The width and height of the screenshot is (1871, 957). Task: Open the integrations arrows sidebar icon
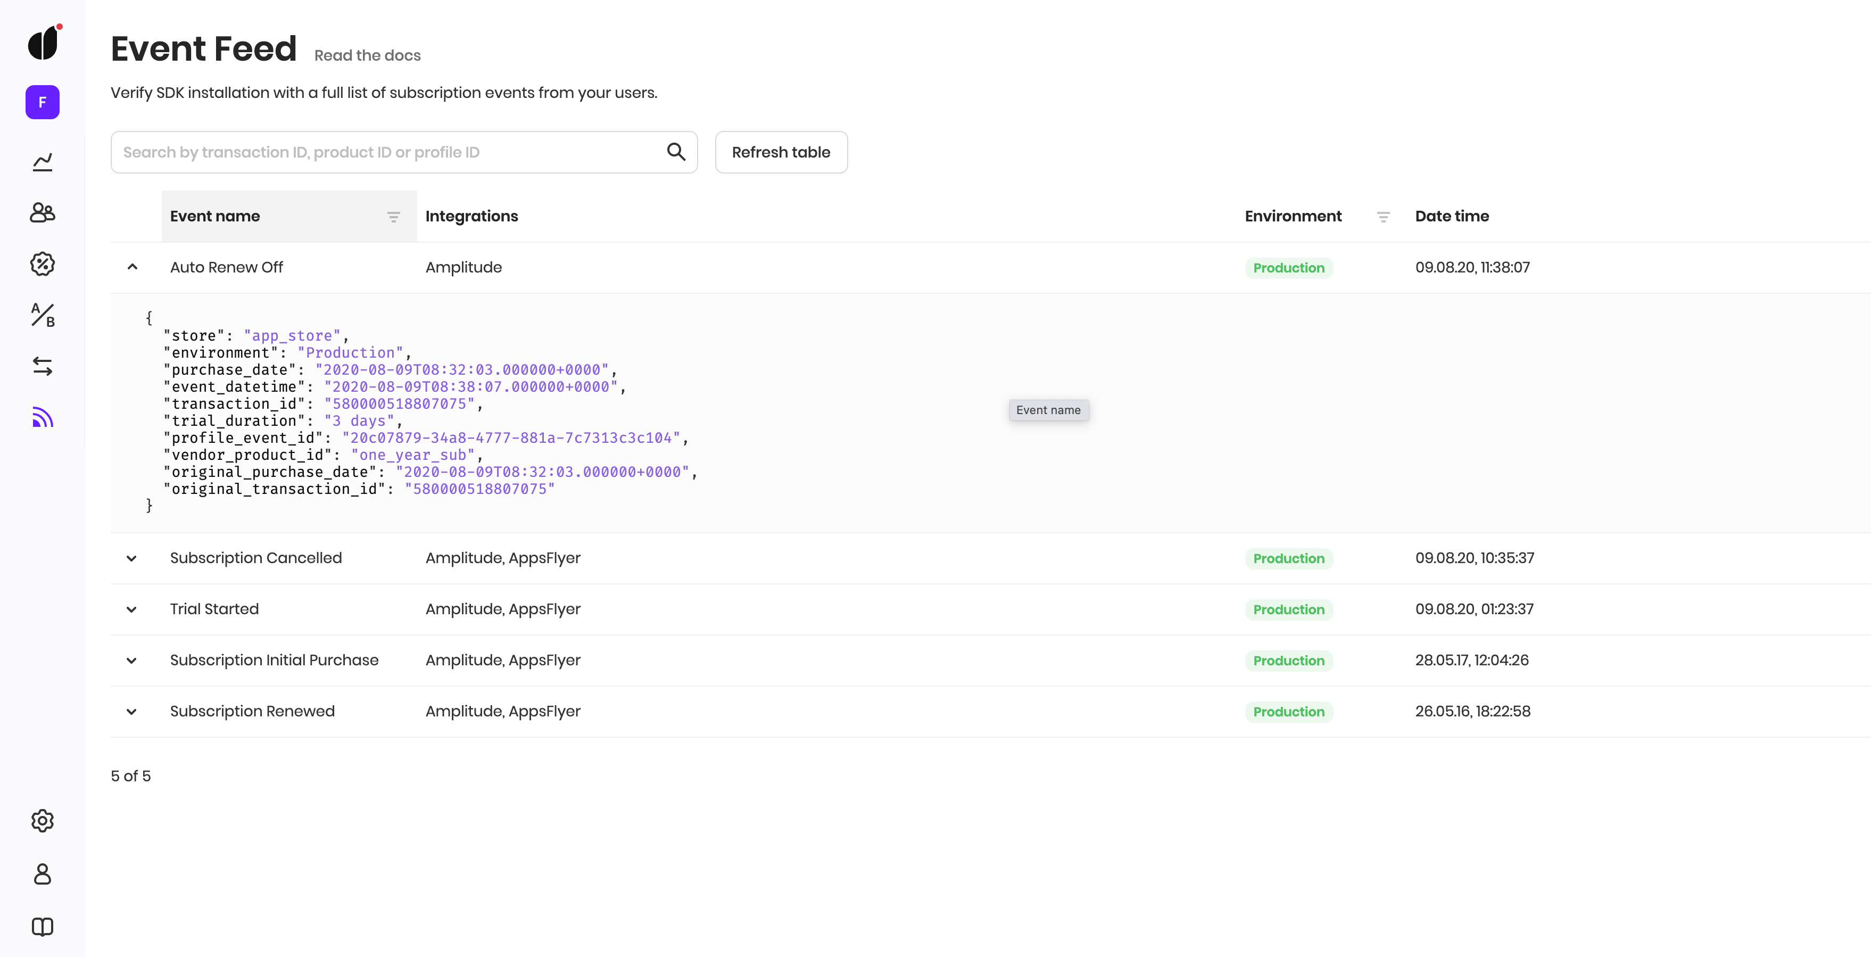pyautogui.click(x=43, y=366)
